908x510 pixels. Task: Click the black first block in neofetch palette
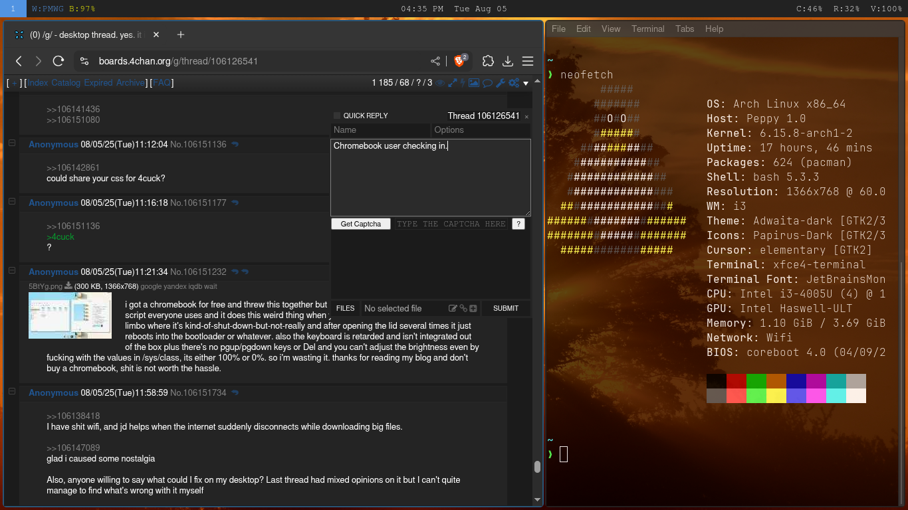click(717, 381)
